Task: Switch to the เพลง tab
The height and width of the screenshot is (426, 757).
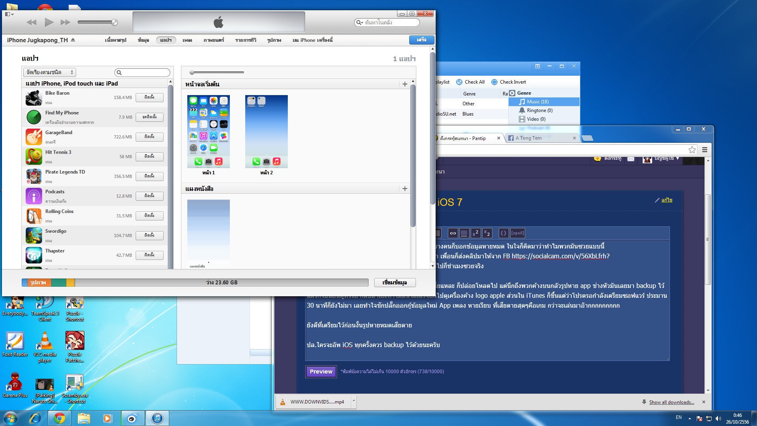Action: [x=187, y=40]
